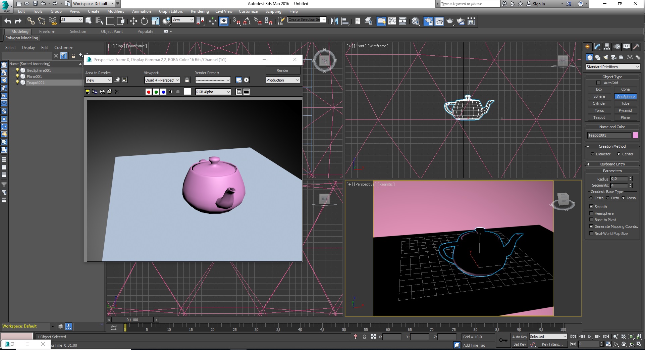Click the Save Image icon in render window
Image resolution: width=645 pixels, height=350 pixels.
pyautogui.click(x=88, y=92)
